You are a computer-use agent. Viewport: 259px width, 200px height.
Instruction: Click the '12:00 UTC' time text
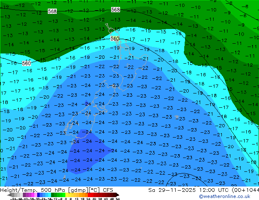coord(215,190)
